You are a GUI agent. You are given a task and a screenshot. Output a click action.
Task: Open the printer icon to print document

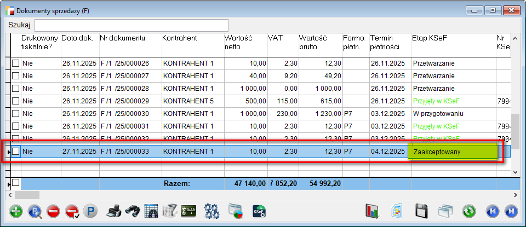click(x=113, y=211)
